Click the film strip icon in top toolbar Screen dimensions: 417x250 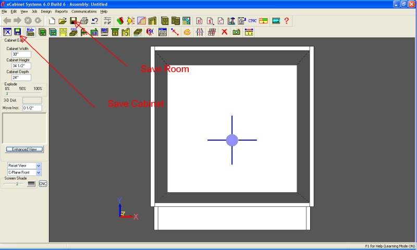(x=276, y=21)
